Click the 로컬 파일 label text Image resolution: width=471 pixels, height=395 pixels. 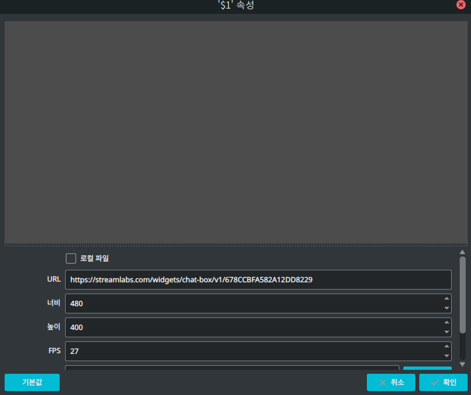(x=94, y=258)
